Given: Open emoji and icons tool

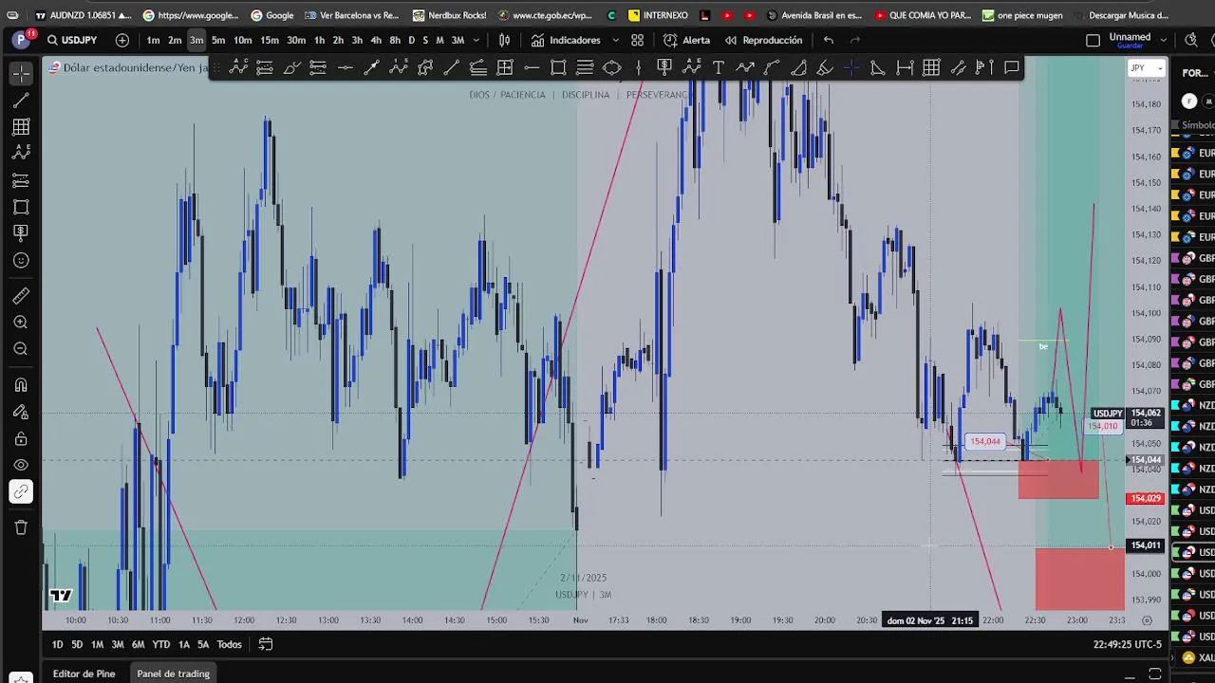Looking at the screenshot, I should (x=21, y=260).
